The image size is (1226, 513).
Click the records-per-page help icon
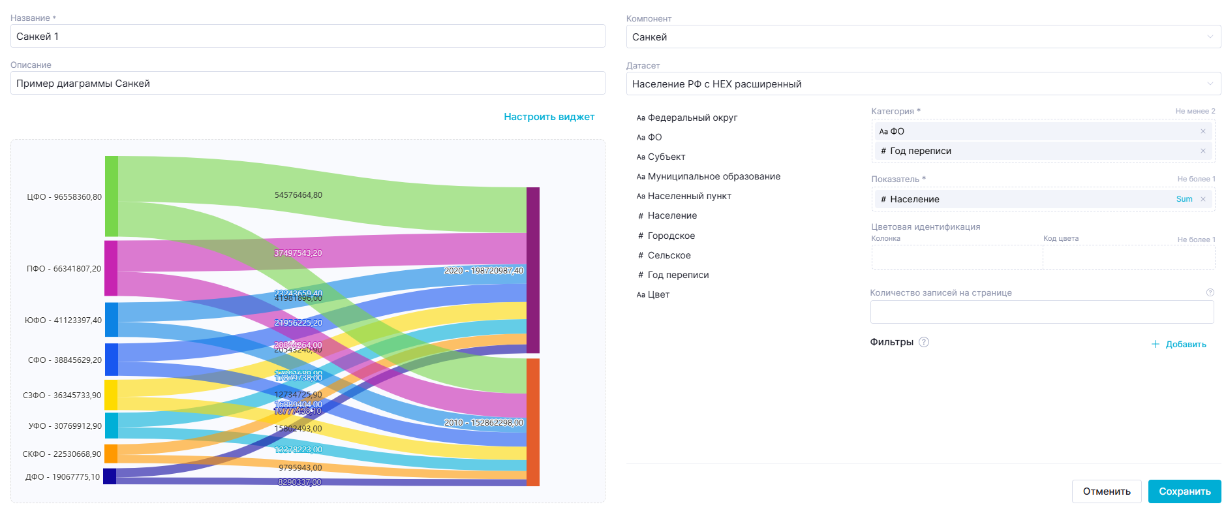click(1210, 292)
